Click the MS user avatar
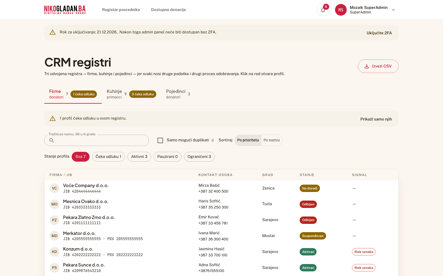The height and width of the screenshot is (276, 443). click(341, 10)
